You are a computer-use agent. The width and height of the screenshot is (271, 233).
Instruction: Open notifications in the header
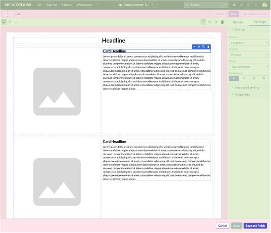click(256, 5)
